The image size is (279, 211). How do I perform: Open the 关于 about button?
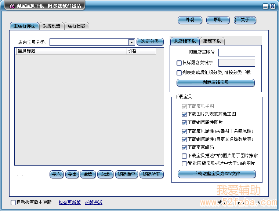tap(245, 20)
